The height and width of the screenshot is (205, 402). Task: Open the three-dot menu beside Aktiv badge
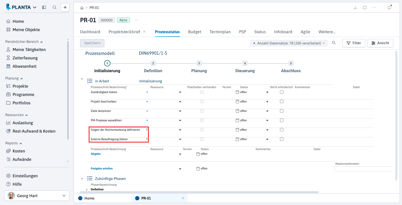pos(136,20)
